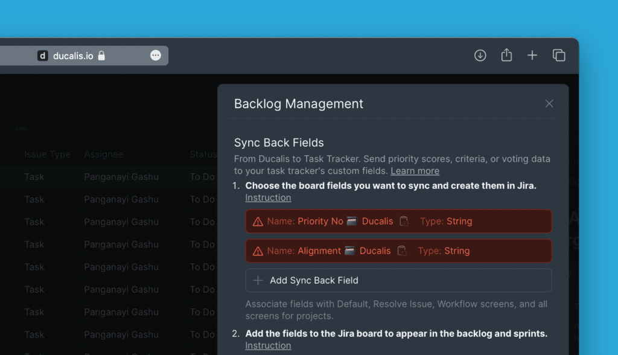The image size is (618, 355).
Task: Click the Assignee column header
Action: click(x=104, y=154)
